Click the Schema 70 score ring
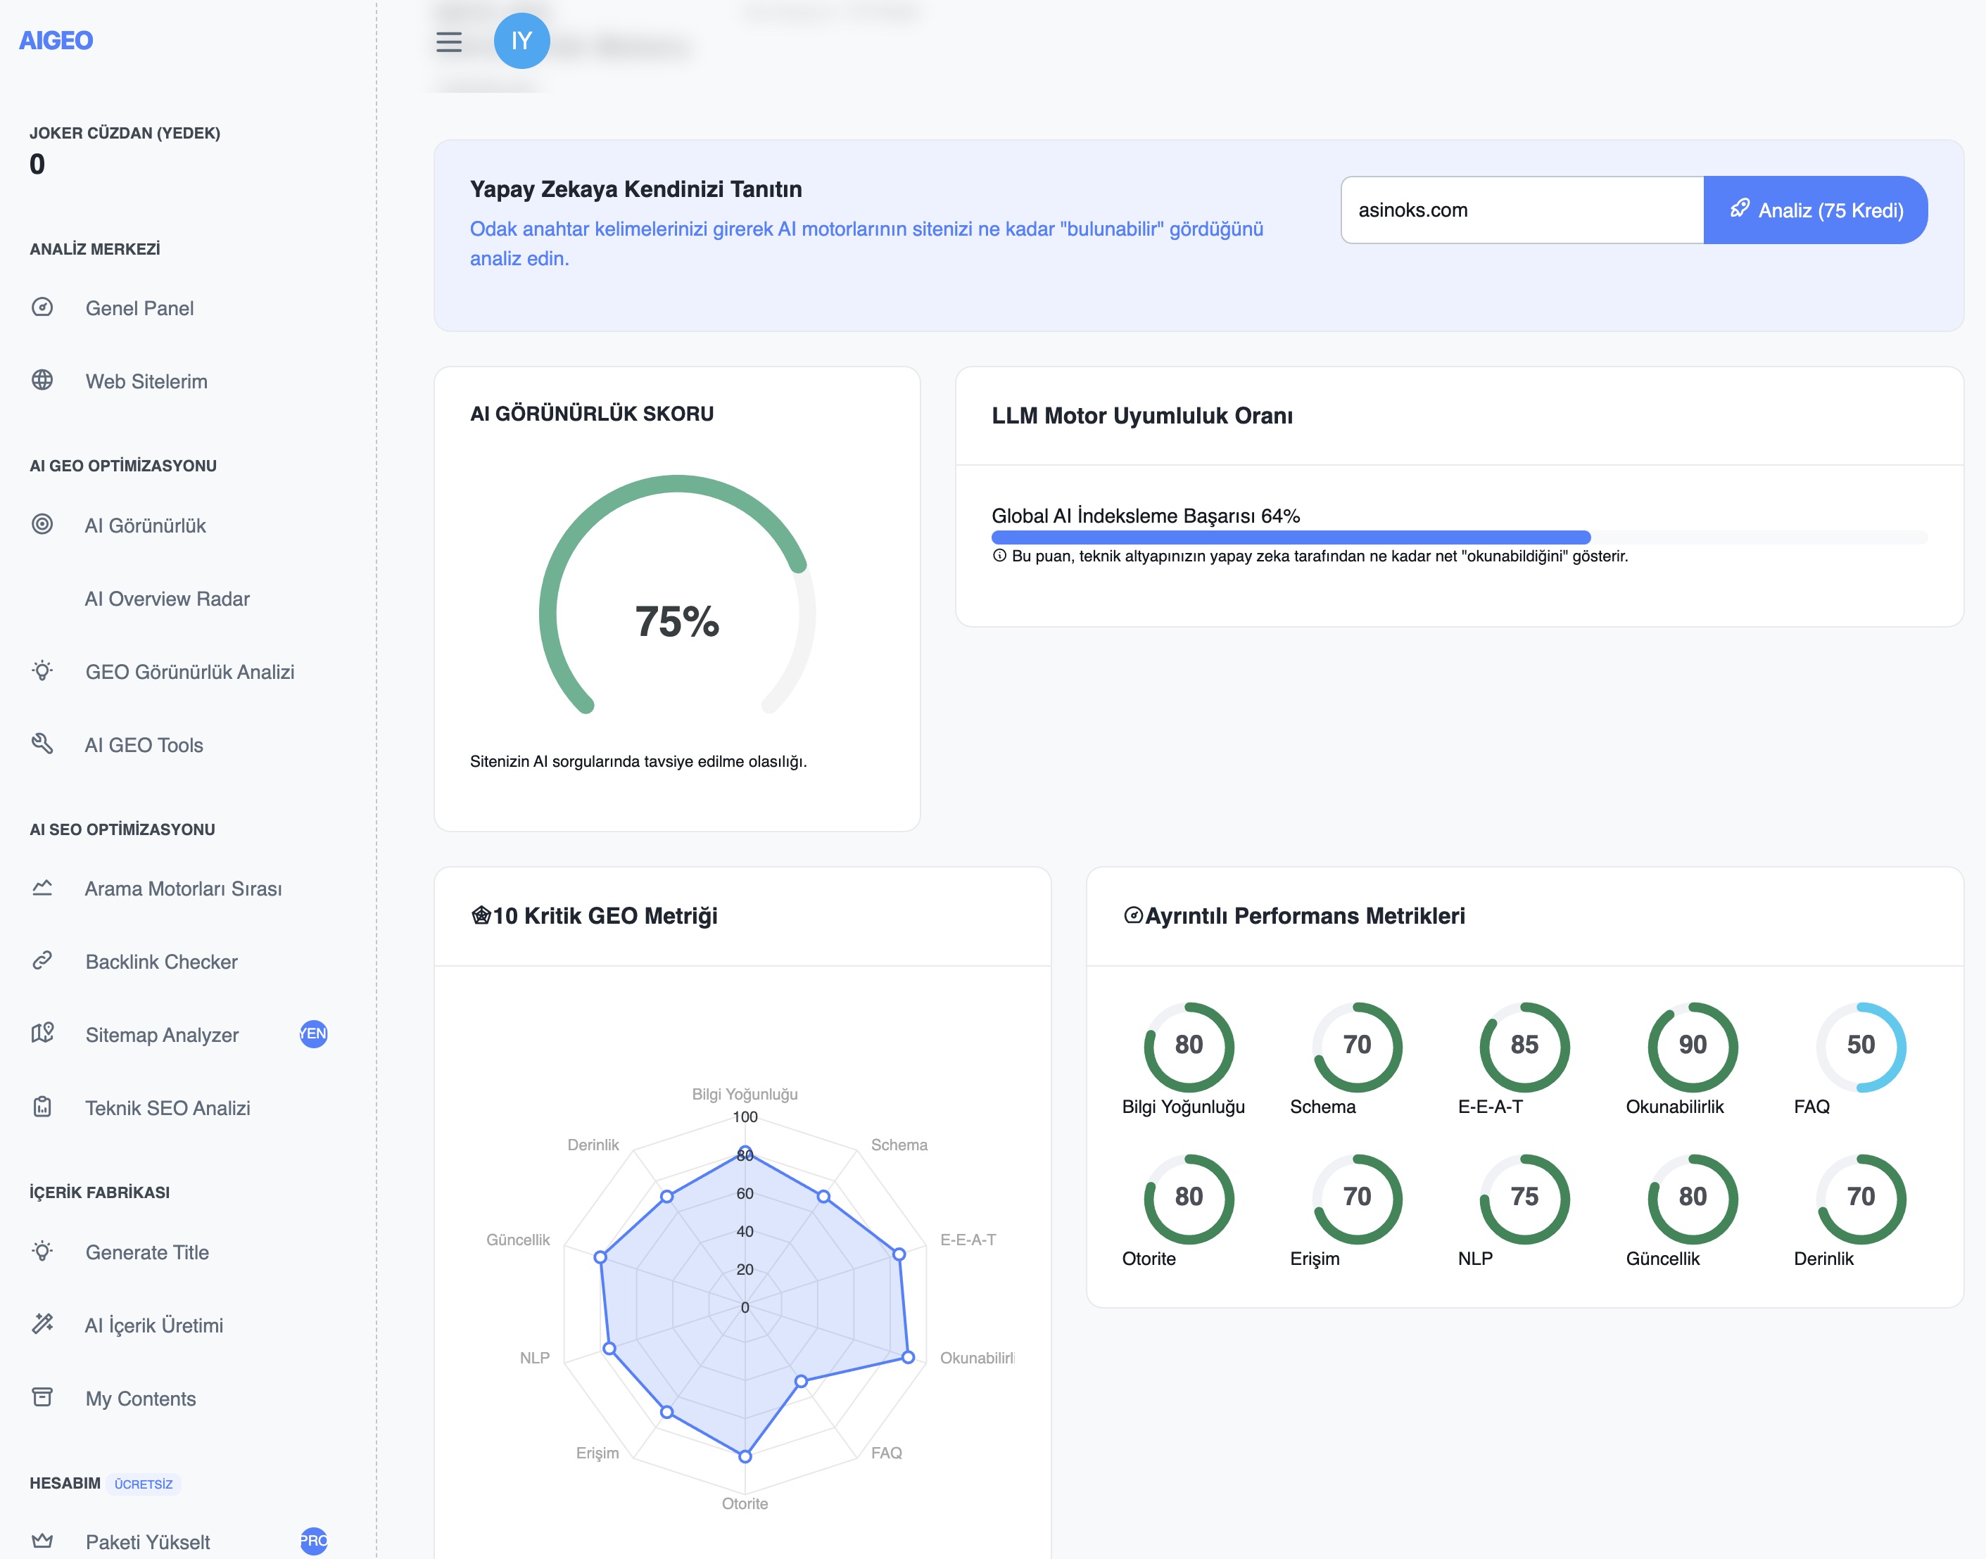Image resolution: width=1986 pixels, height=1559 pixels. tap(1357, 1047)
